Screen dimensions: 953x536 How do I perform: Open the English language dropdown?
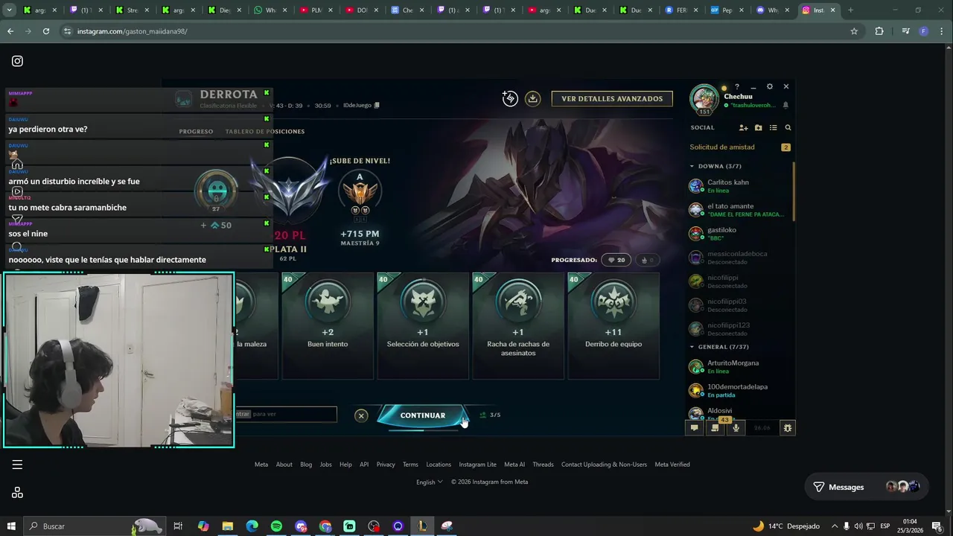click(430, 482)
